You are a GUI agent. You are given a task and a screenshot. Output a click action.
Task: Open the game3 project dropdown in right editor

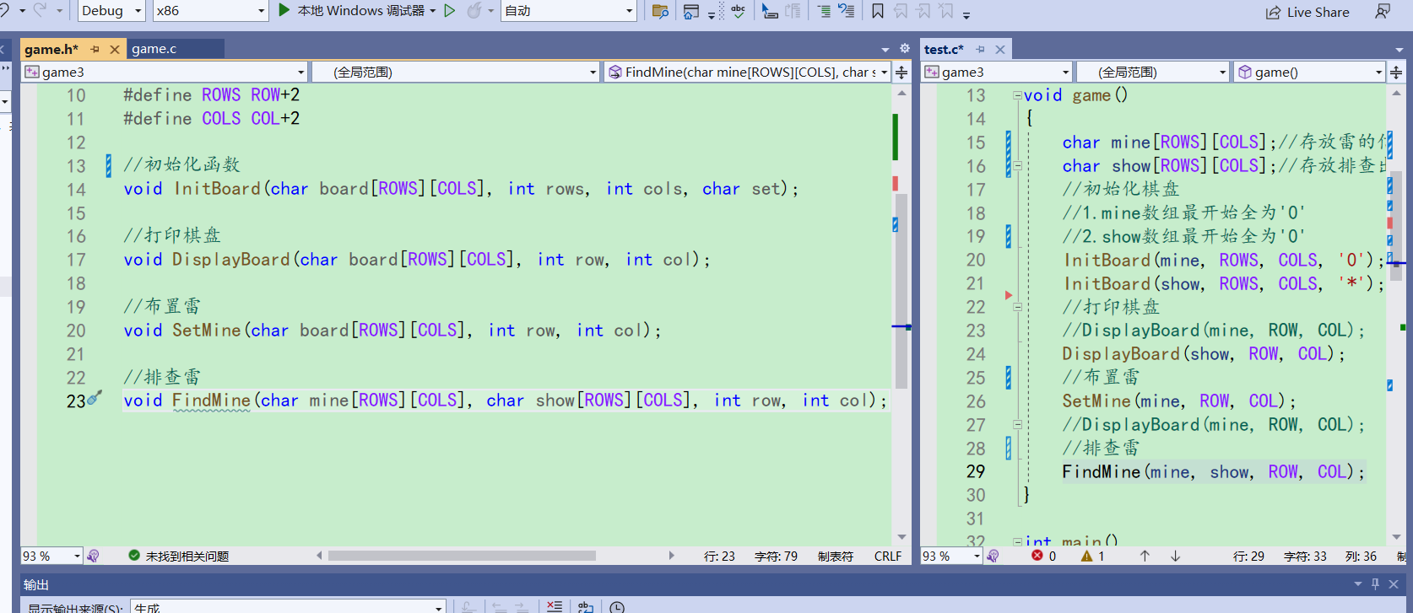997,72
